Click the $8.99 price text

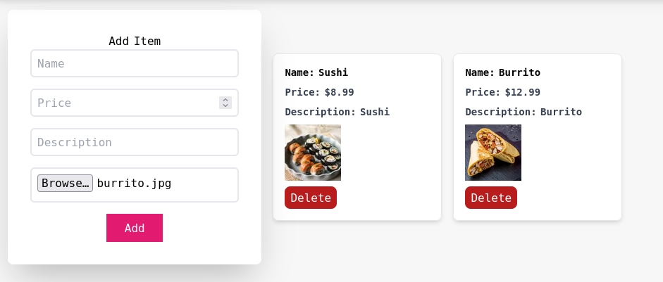pos(340,92)
